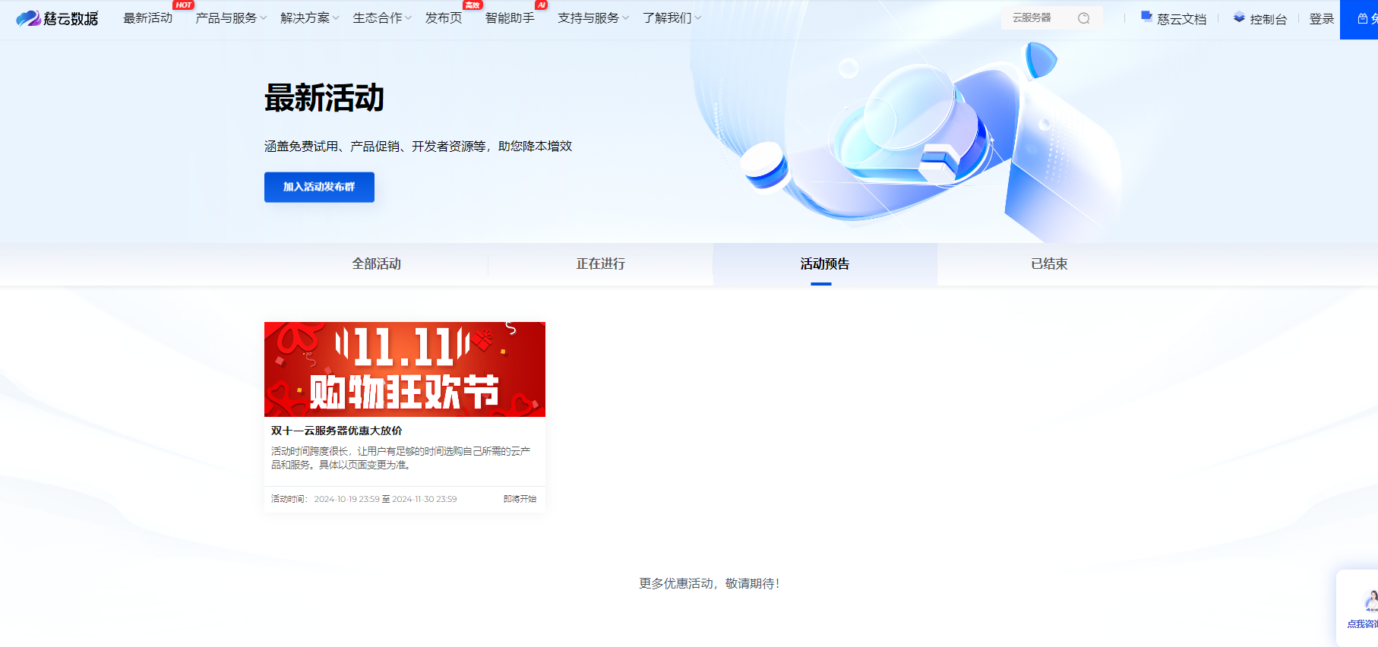Click the blue gift icon button
The height and width of the screenshot is (647, 1378).
(x=1363, y=19)
